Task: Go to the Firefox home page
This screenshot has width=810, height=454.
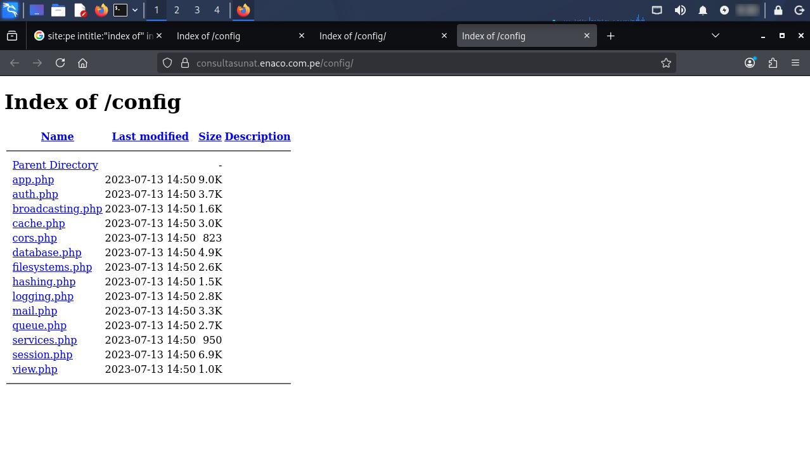Action: click(x=82, y=63)
